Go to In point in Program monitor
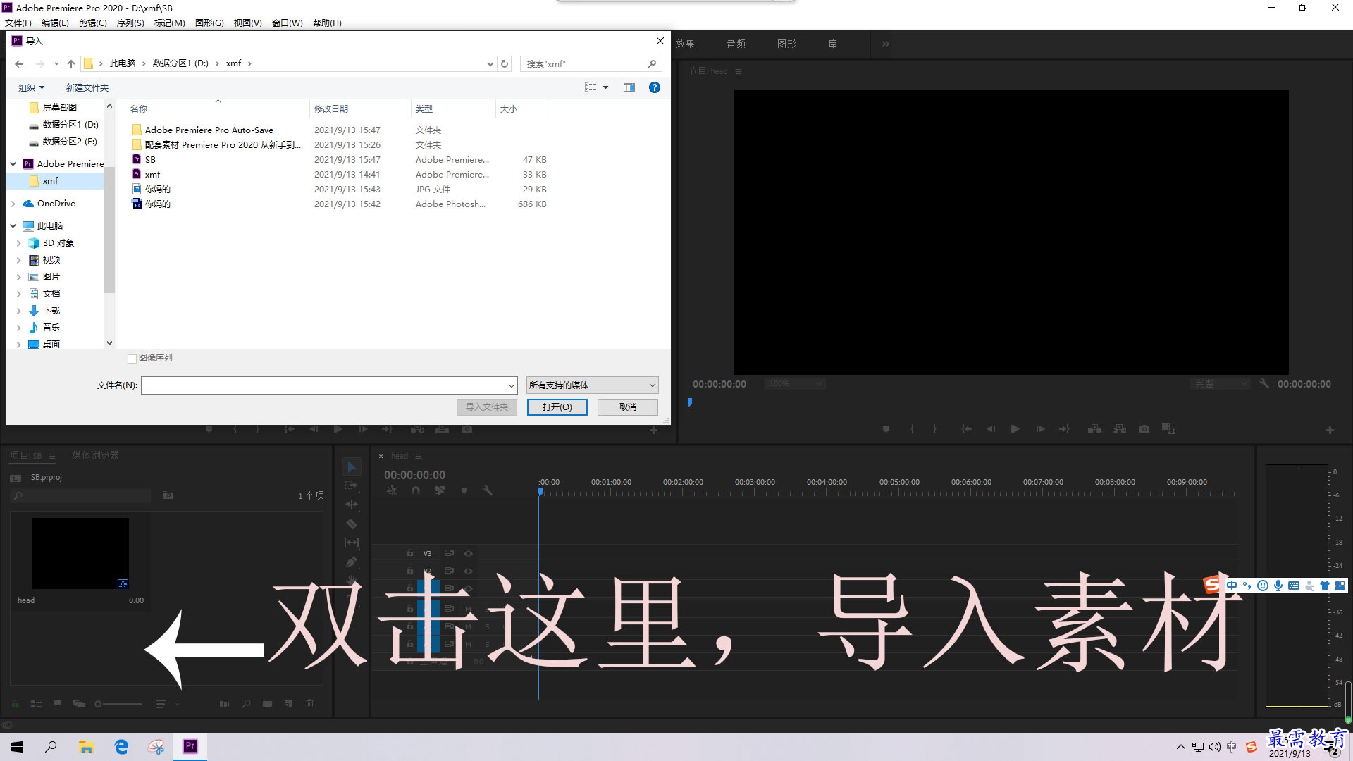This screenshot has width=1353, height=761. click(x=967, y=428)
